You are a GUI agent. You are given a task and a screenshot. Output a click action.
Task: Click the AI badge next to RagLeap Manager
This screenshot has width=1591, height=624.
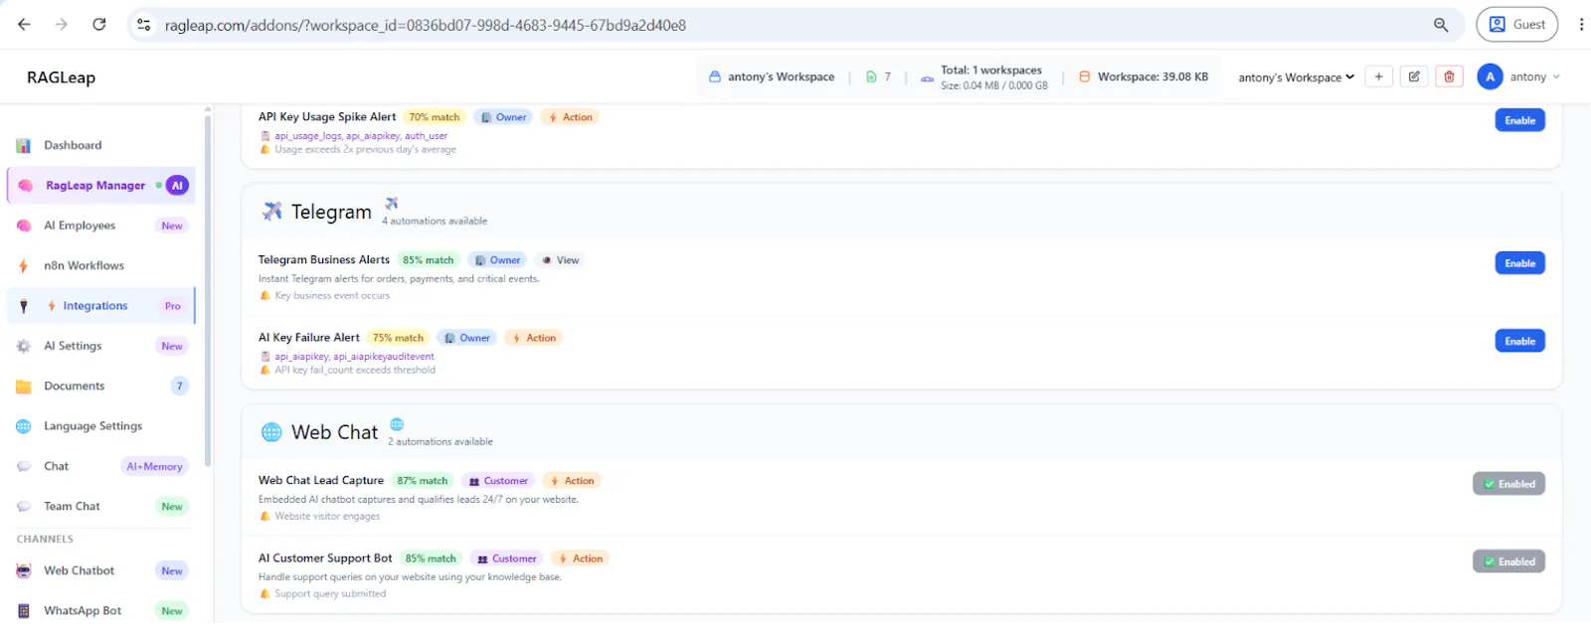[177, 185]
